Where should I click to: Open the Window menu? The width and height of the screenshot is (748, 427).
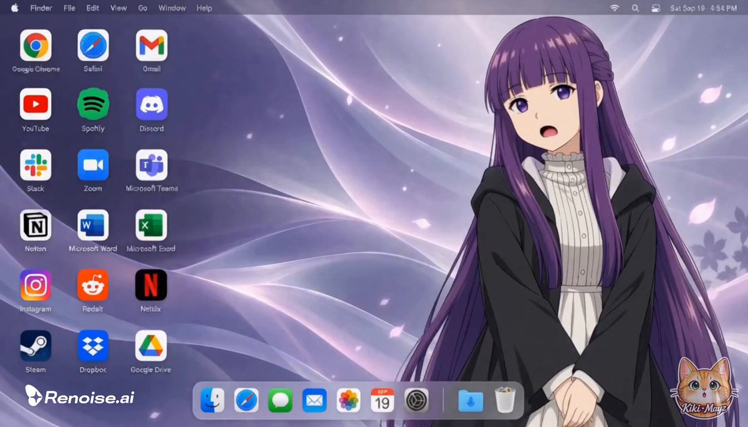(x=172, y=8)
